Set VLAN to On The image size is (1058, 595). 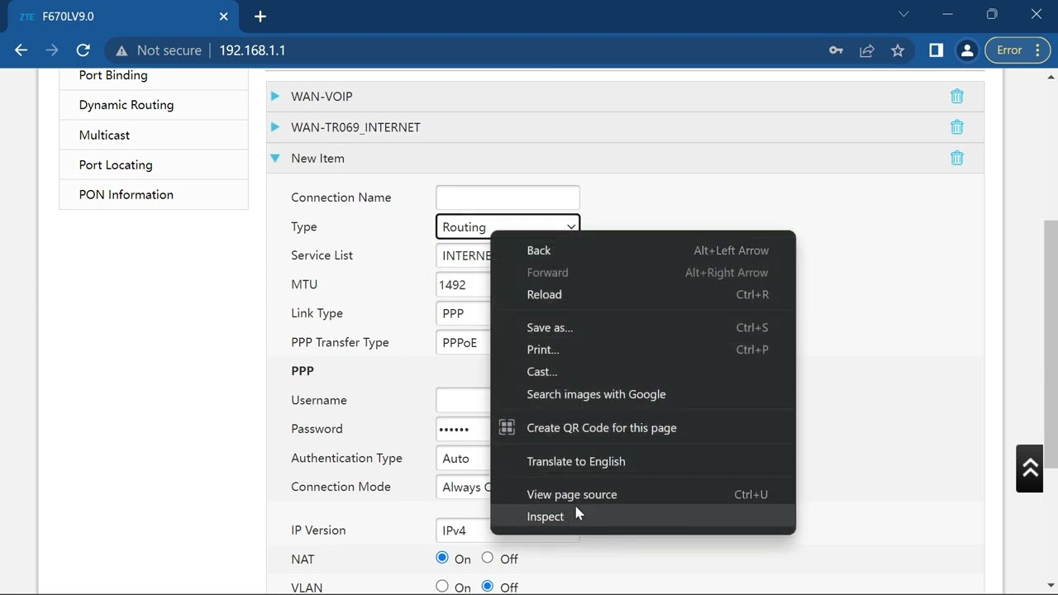442,587
